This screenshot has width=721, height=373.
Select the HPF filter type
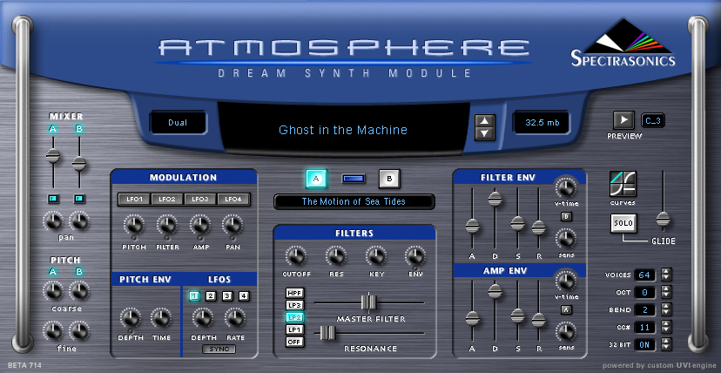click(x=294, y=294)
